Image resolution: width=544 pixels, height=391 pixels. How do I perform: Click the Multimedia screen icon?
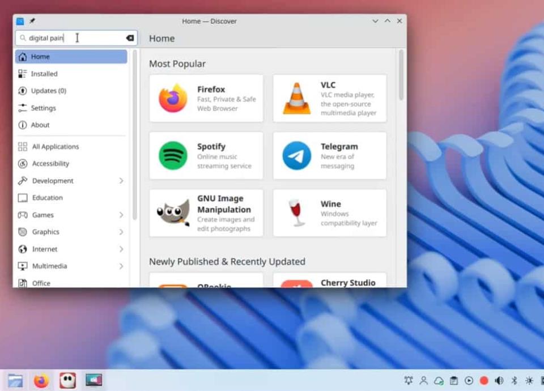(x=23, y=266)
